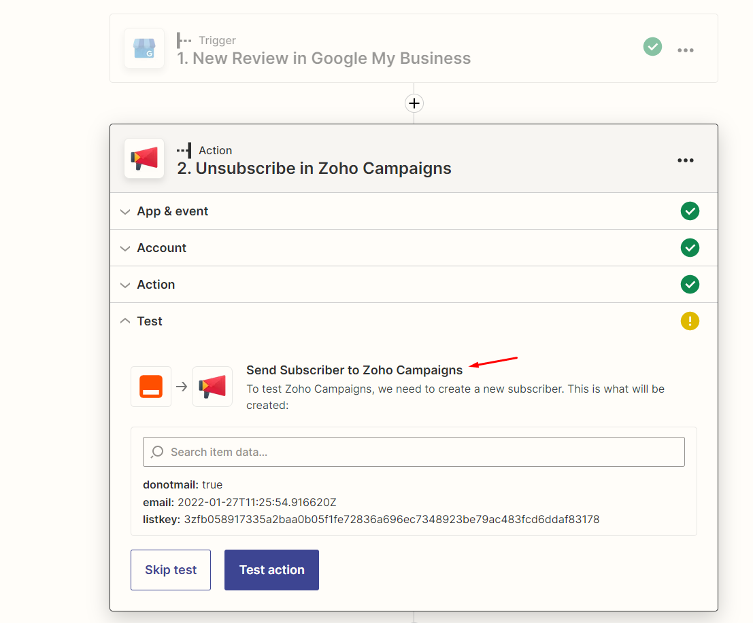
Task: Open the action step's three-dot menu
Action: (x=685, y=160)
